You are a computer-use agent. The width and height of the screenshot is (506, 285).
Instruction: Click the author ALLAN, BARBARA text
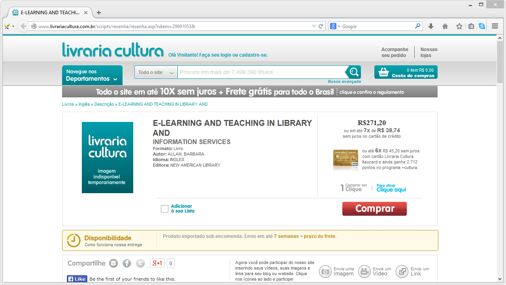click(x=186, y=154)
